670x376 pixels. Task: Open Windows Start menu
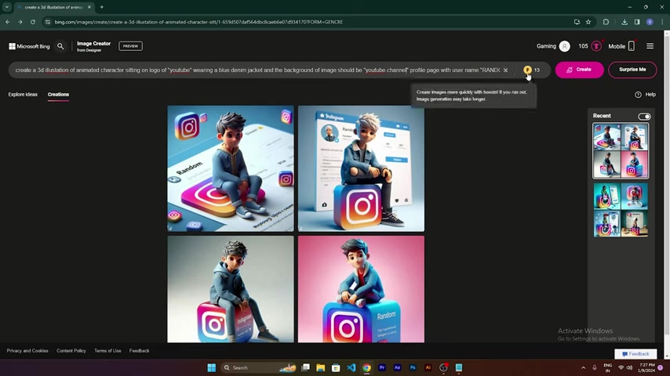point(212,367)
